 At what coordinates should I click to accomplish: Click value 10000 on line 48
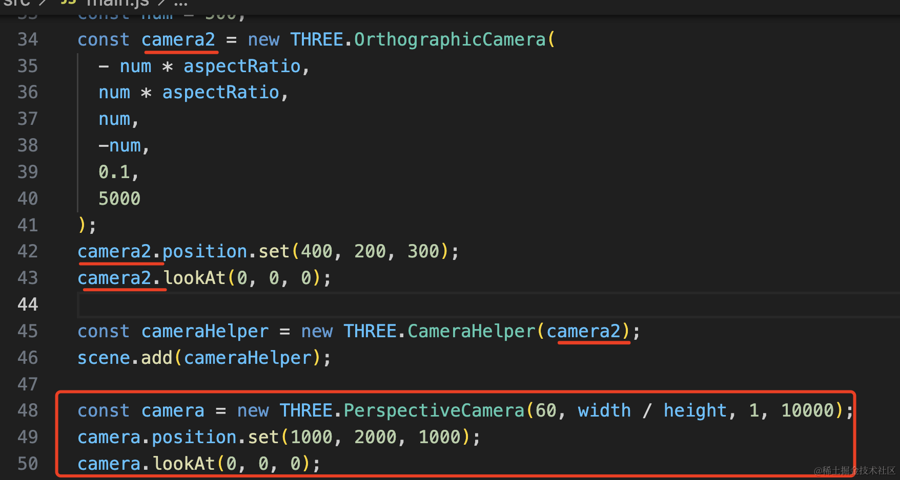808,410
